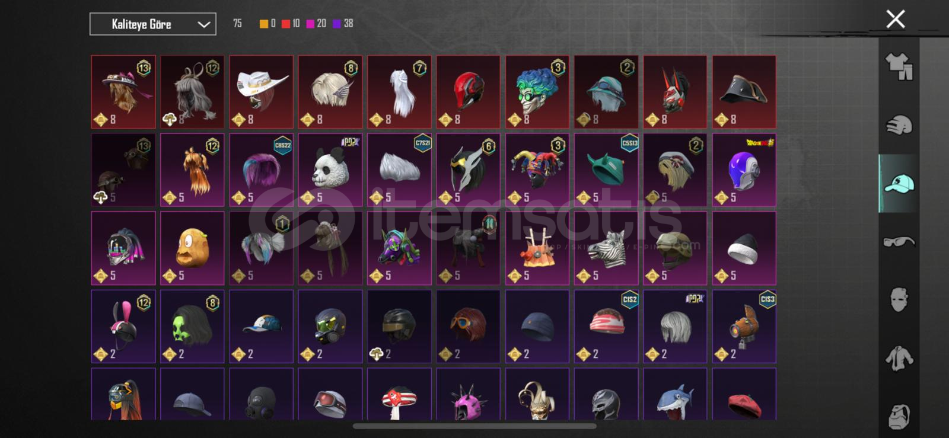Screen dimensions: 949x438
Task: Open the sunglasses category in sidebar
Action: pos(899,241)
